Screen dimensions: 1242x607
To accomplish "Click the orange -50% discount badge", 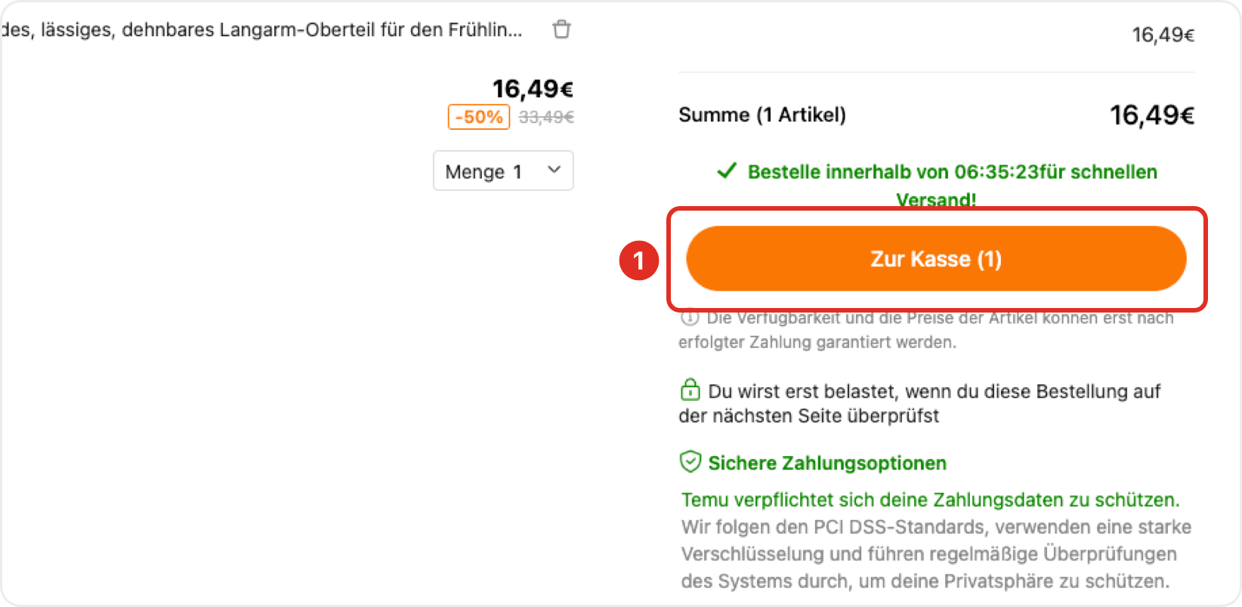I will pyautogui.click(x=479, y=117).
